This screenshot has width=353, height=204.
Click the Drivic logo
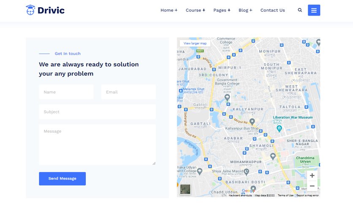coord(45,10)
